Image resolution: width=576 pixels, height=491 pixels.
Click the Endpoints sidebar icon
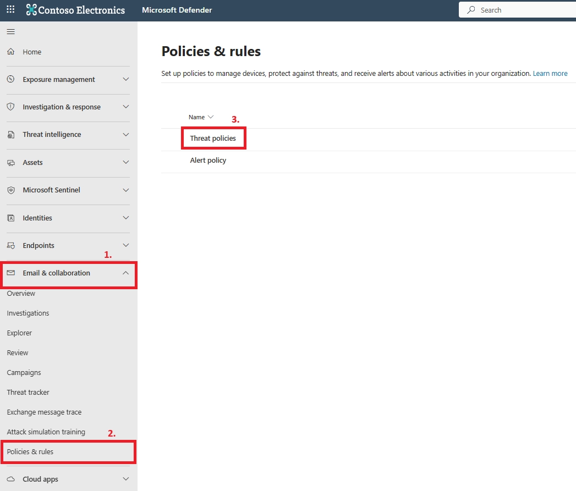coord(10,245)
